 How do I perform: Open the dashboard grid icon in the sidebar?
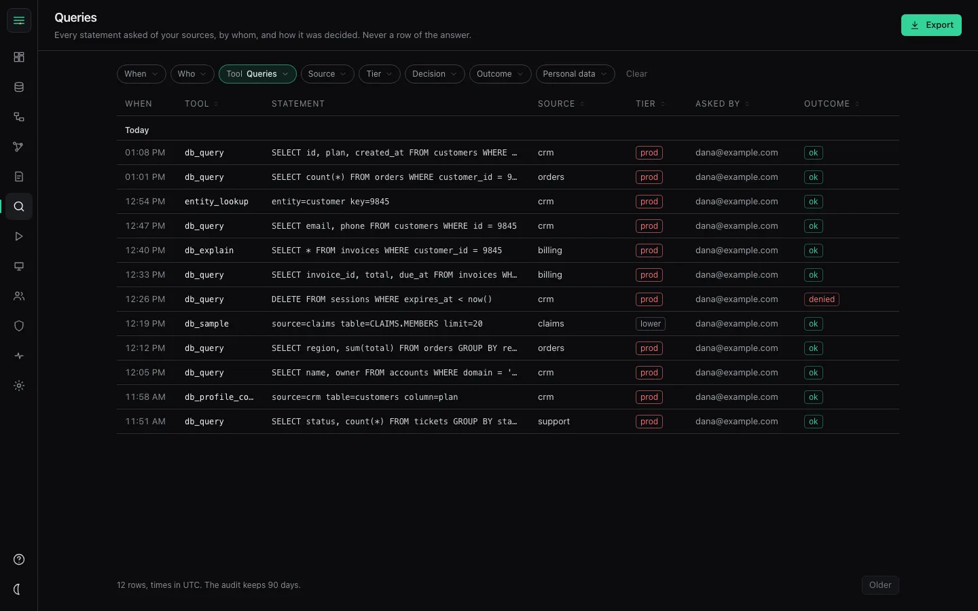pos(19,57)
